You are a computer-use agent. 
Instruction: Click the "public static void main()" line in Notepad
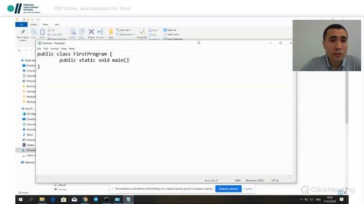tap(94, 60)
